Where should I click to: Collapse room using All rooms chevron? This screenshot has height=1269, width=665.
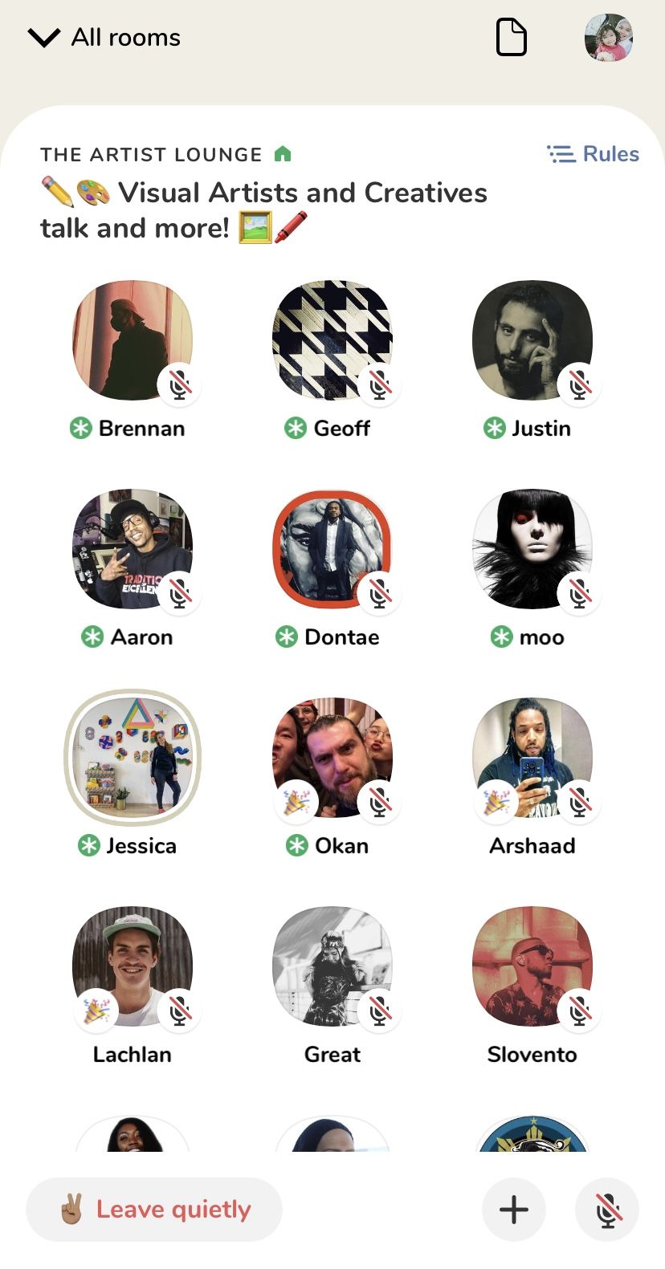click(43, 38)
